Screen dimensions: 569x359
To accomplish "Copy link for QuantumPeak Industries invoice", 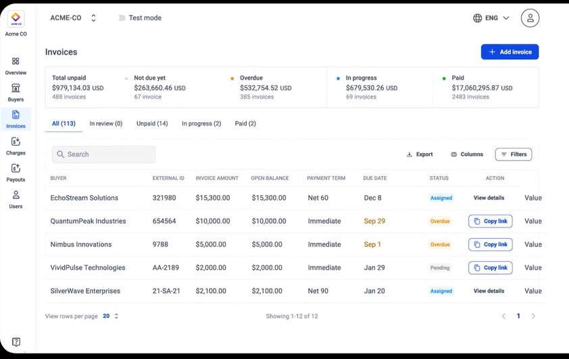I will 490,221.
